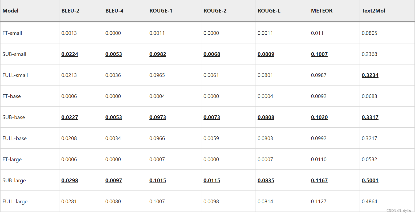Pick FT-large Text2Mol value 0.0532
Image resolution: width=415 pixels, height=215 pixels.
[369, 159]
